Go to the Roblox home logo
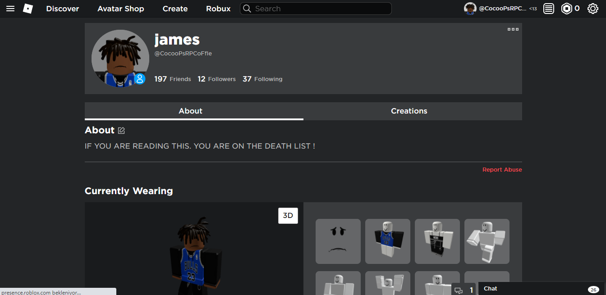 (28, 9)
